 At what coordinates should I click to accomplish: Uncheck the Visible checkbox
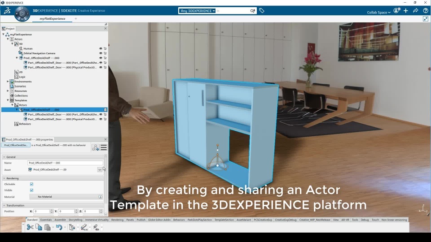(x=31, y=190)
